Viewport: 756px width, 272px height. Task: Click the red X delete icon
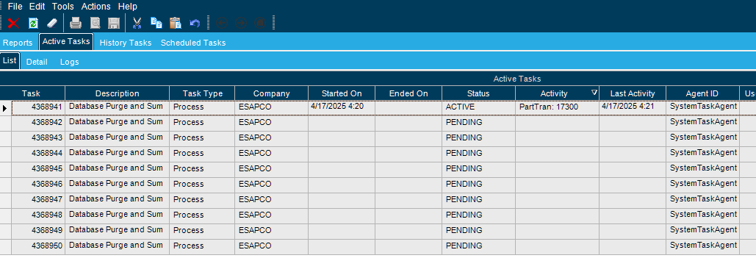coord(13,23)
